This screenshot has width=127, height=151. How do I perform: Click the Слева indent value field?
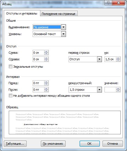coord(39,53)
